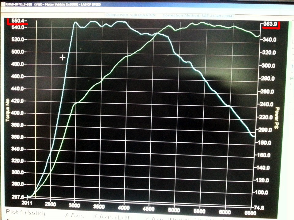Click the Correction Method SAE J1349 label
294x220 pixels.
tap(198, 16)
